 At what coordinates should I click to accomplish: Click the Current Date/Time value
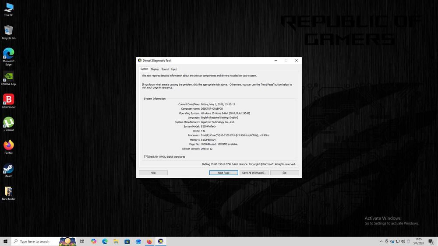pos(218,104)
